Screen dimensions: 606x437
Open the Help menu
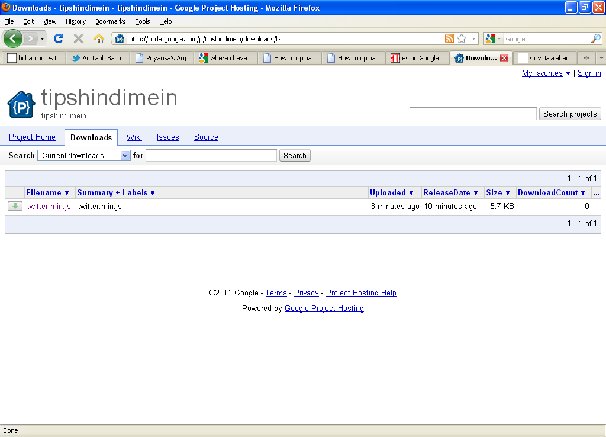166,21
